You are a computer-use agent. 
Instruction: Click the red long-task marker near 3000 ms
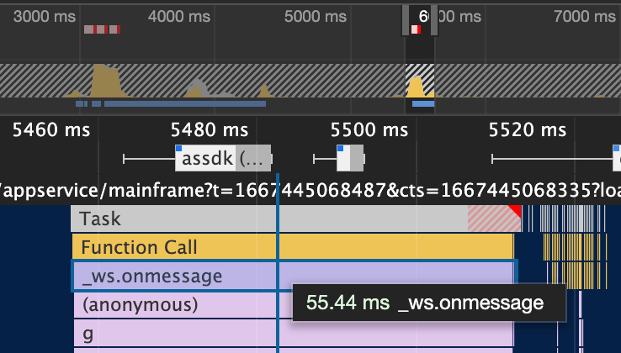click(102, 29)
